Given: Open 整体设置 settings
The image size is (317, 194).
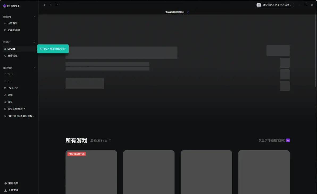Looking at the screenshot, I should (x=13, y=183).
